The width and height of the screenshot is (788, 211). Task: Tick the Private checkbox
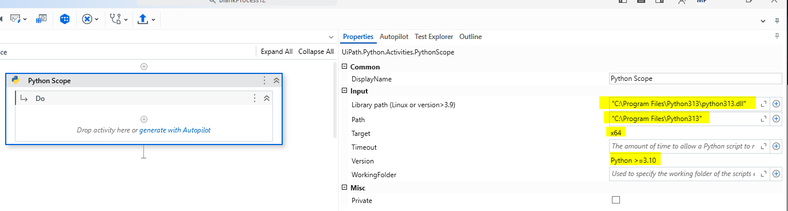pos(616,200)
